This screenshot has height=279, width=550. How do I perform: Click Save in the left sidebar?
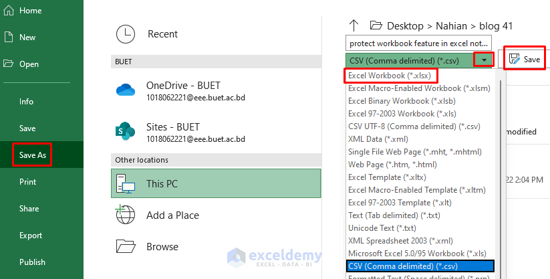[x=27, y=128]
